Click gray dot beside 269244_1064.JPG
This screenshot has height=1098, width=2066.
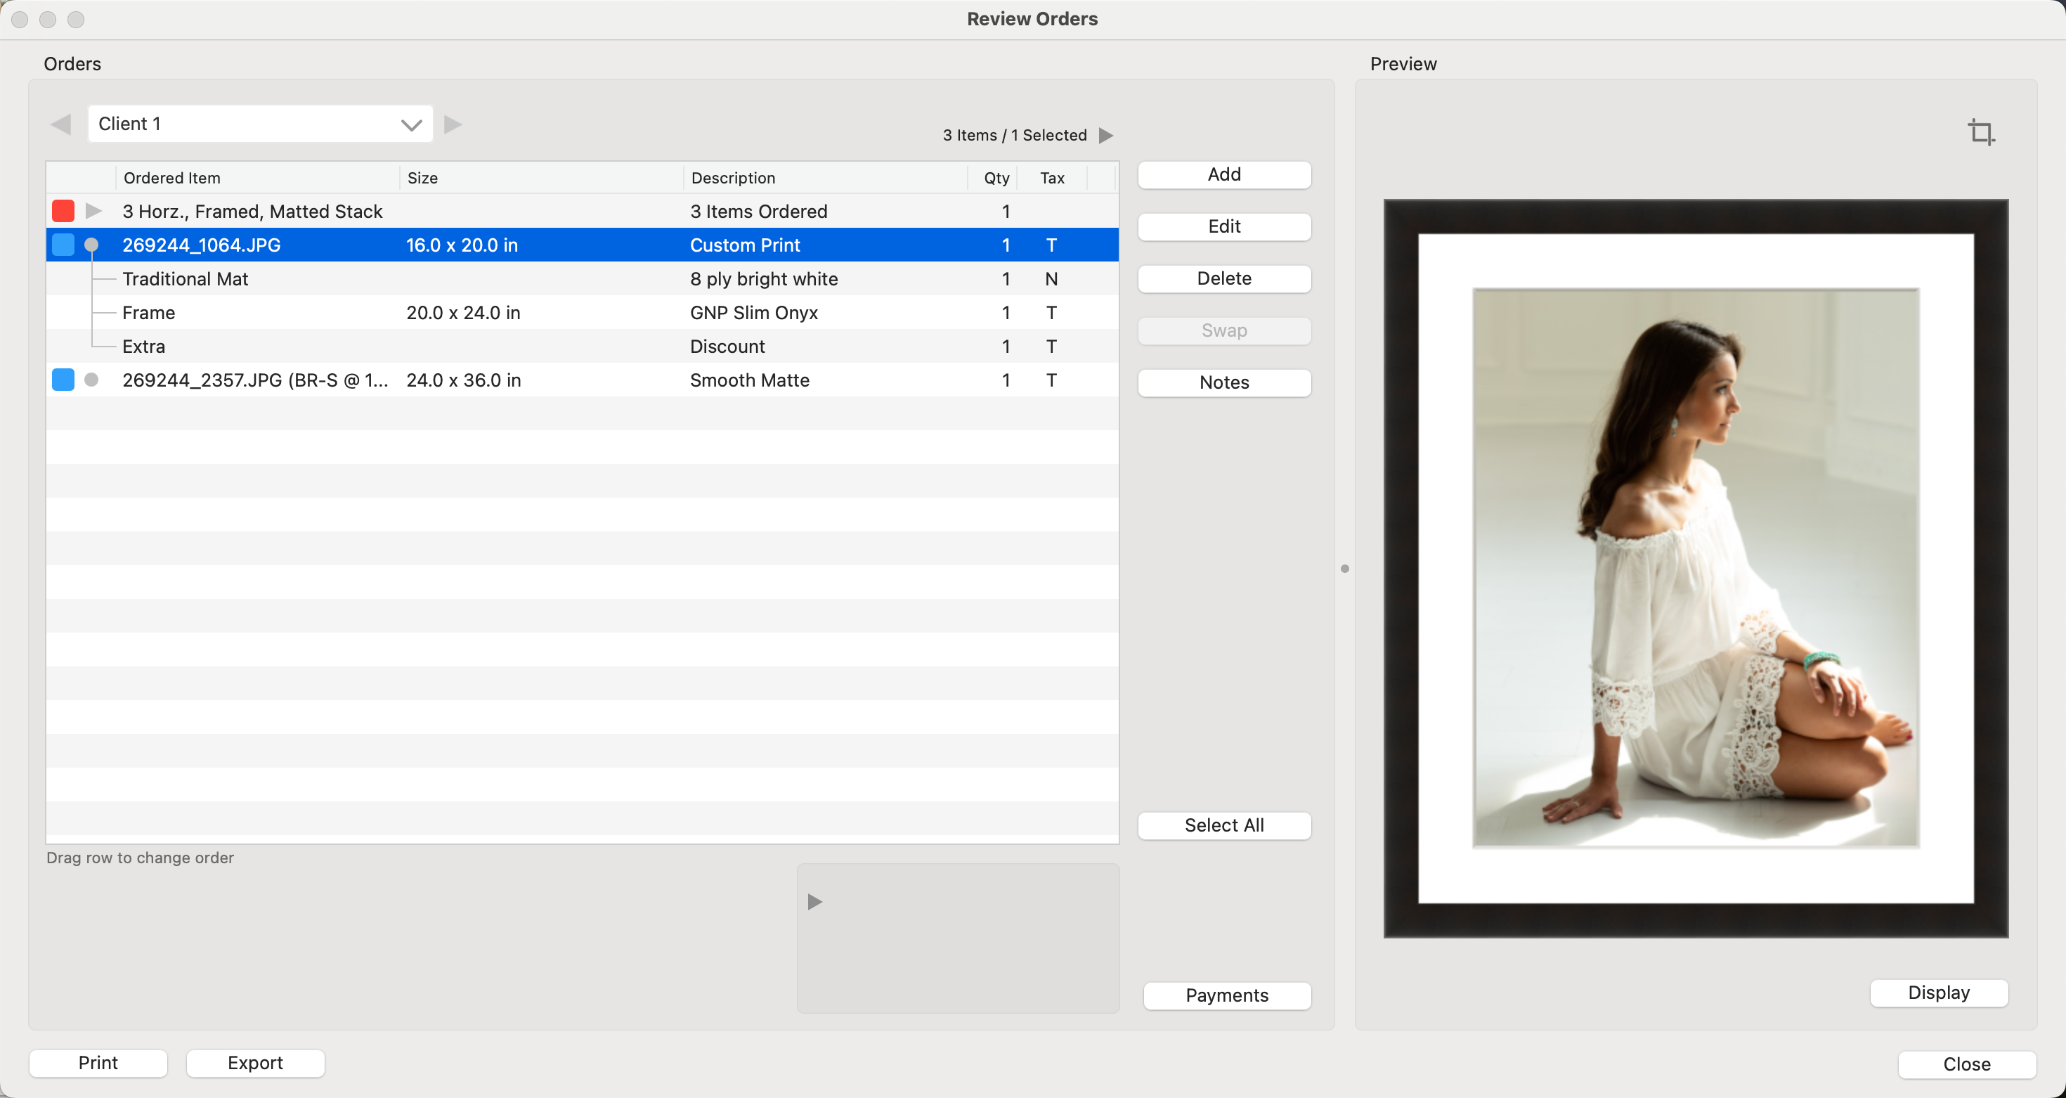pyautogui.click(x=91, y=245)
